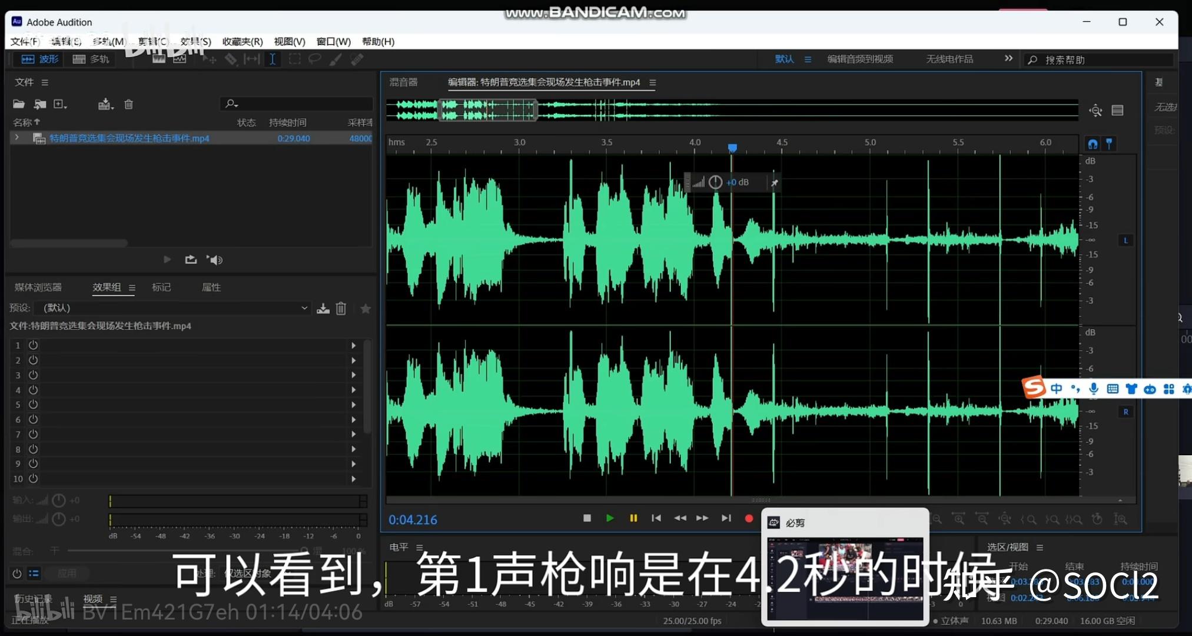The image size is (1192, 636).
Task: Click the 搜索帮助 search field
Action: pos(1100,59)
